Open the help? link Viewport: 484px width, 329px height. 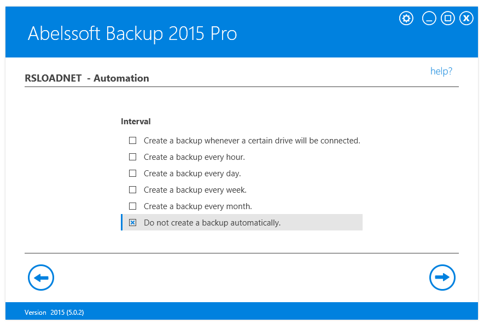[x=441, y=71]
